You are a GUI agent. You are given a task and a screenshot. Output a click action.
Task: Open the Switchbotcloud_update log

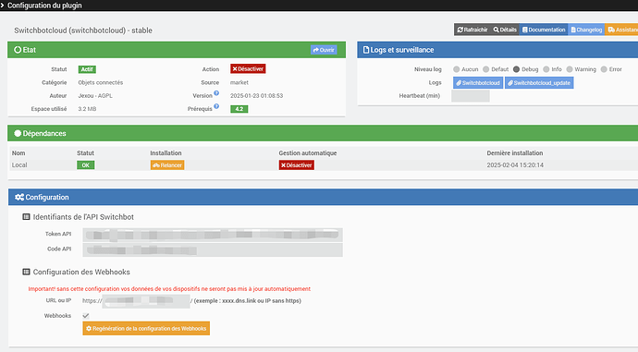pos(539,83)
